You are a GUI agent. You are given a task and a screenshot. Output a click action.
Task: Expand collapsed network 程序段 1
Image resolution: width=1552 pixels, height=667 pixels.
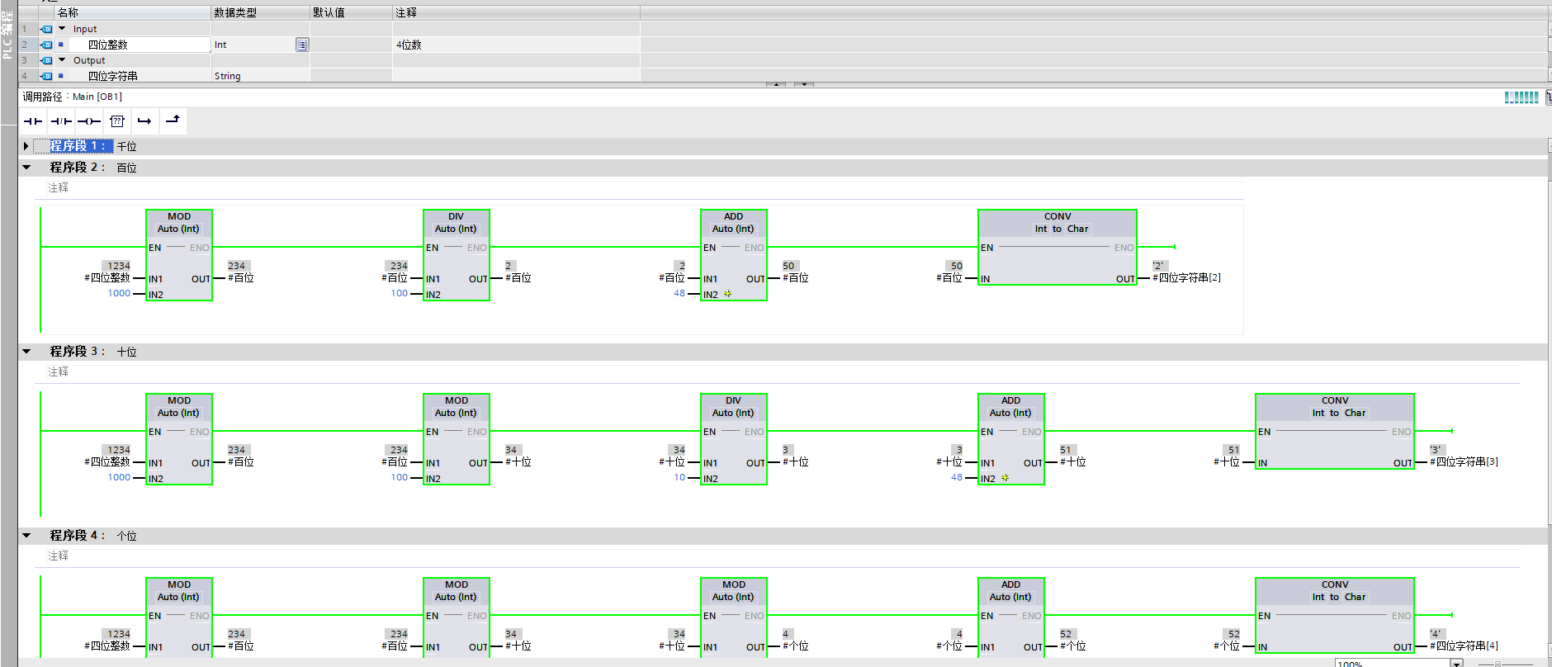(26, 146)
